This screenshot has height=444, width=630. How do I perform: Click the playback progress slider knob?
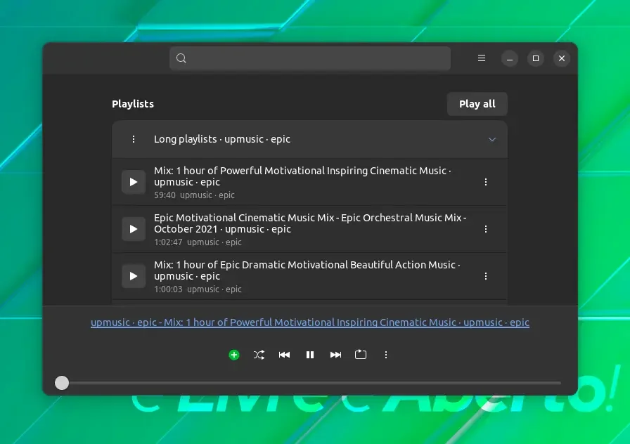[62, 383]
